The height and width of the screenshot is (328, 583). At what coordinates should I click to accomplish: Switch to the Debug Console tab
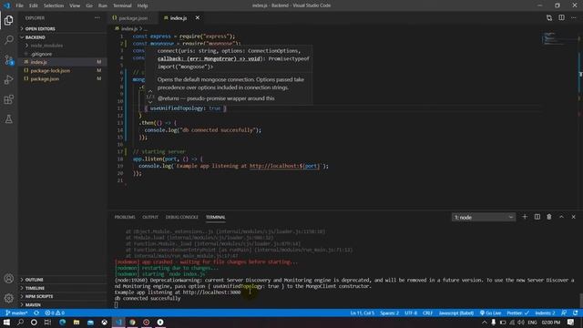point(182,217)
